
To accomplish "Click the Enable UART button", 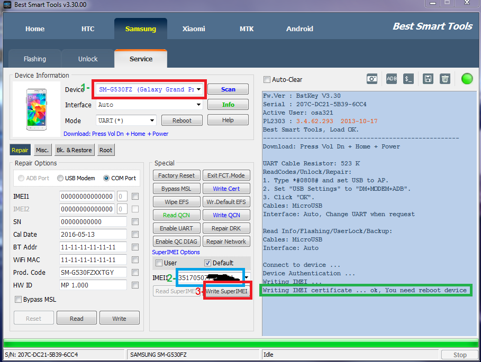I will (x=176, y=228).
